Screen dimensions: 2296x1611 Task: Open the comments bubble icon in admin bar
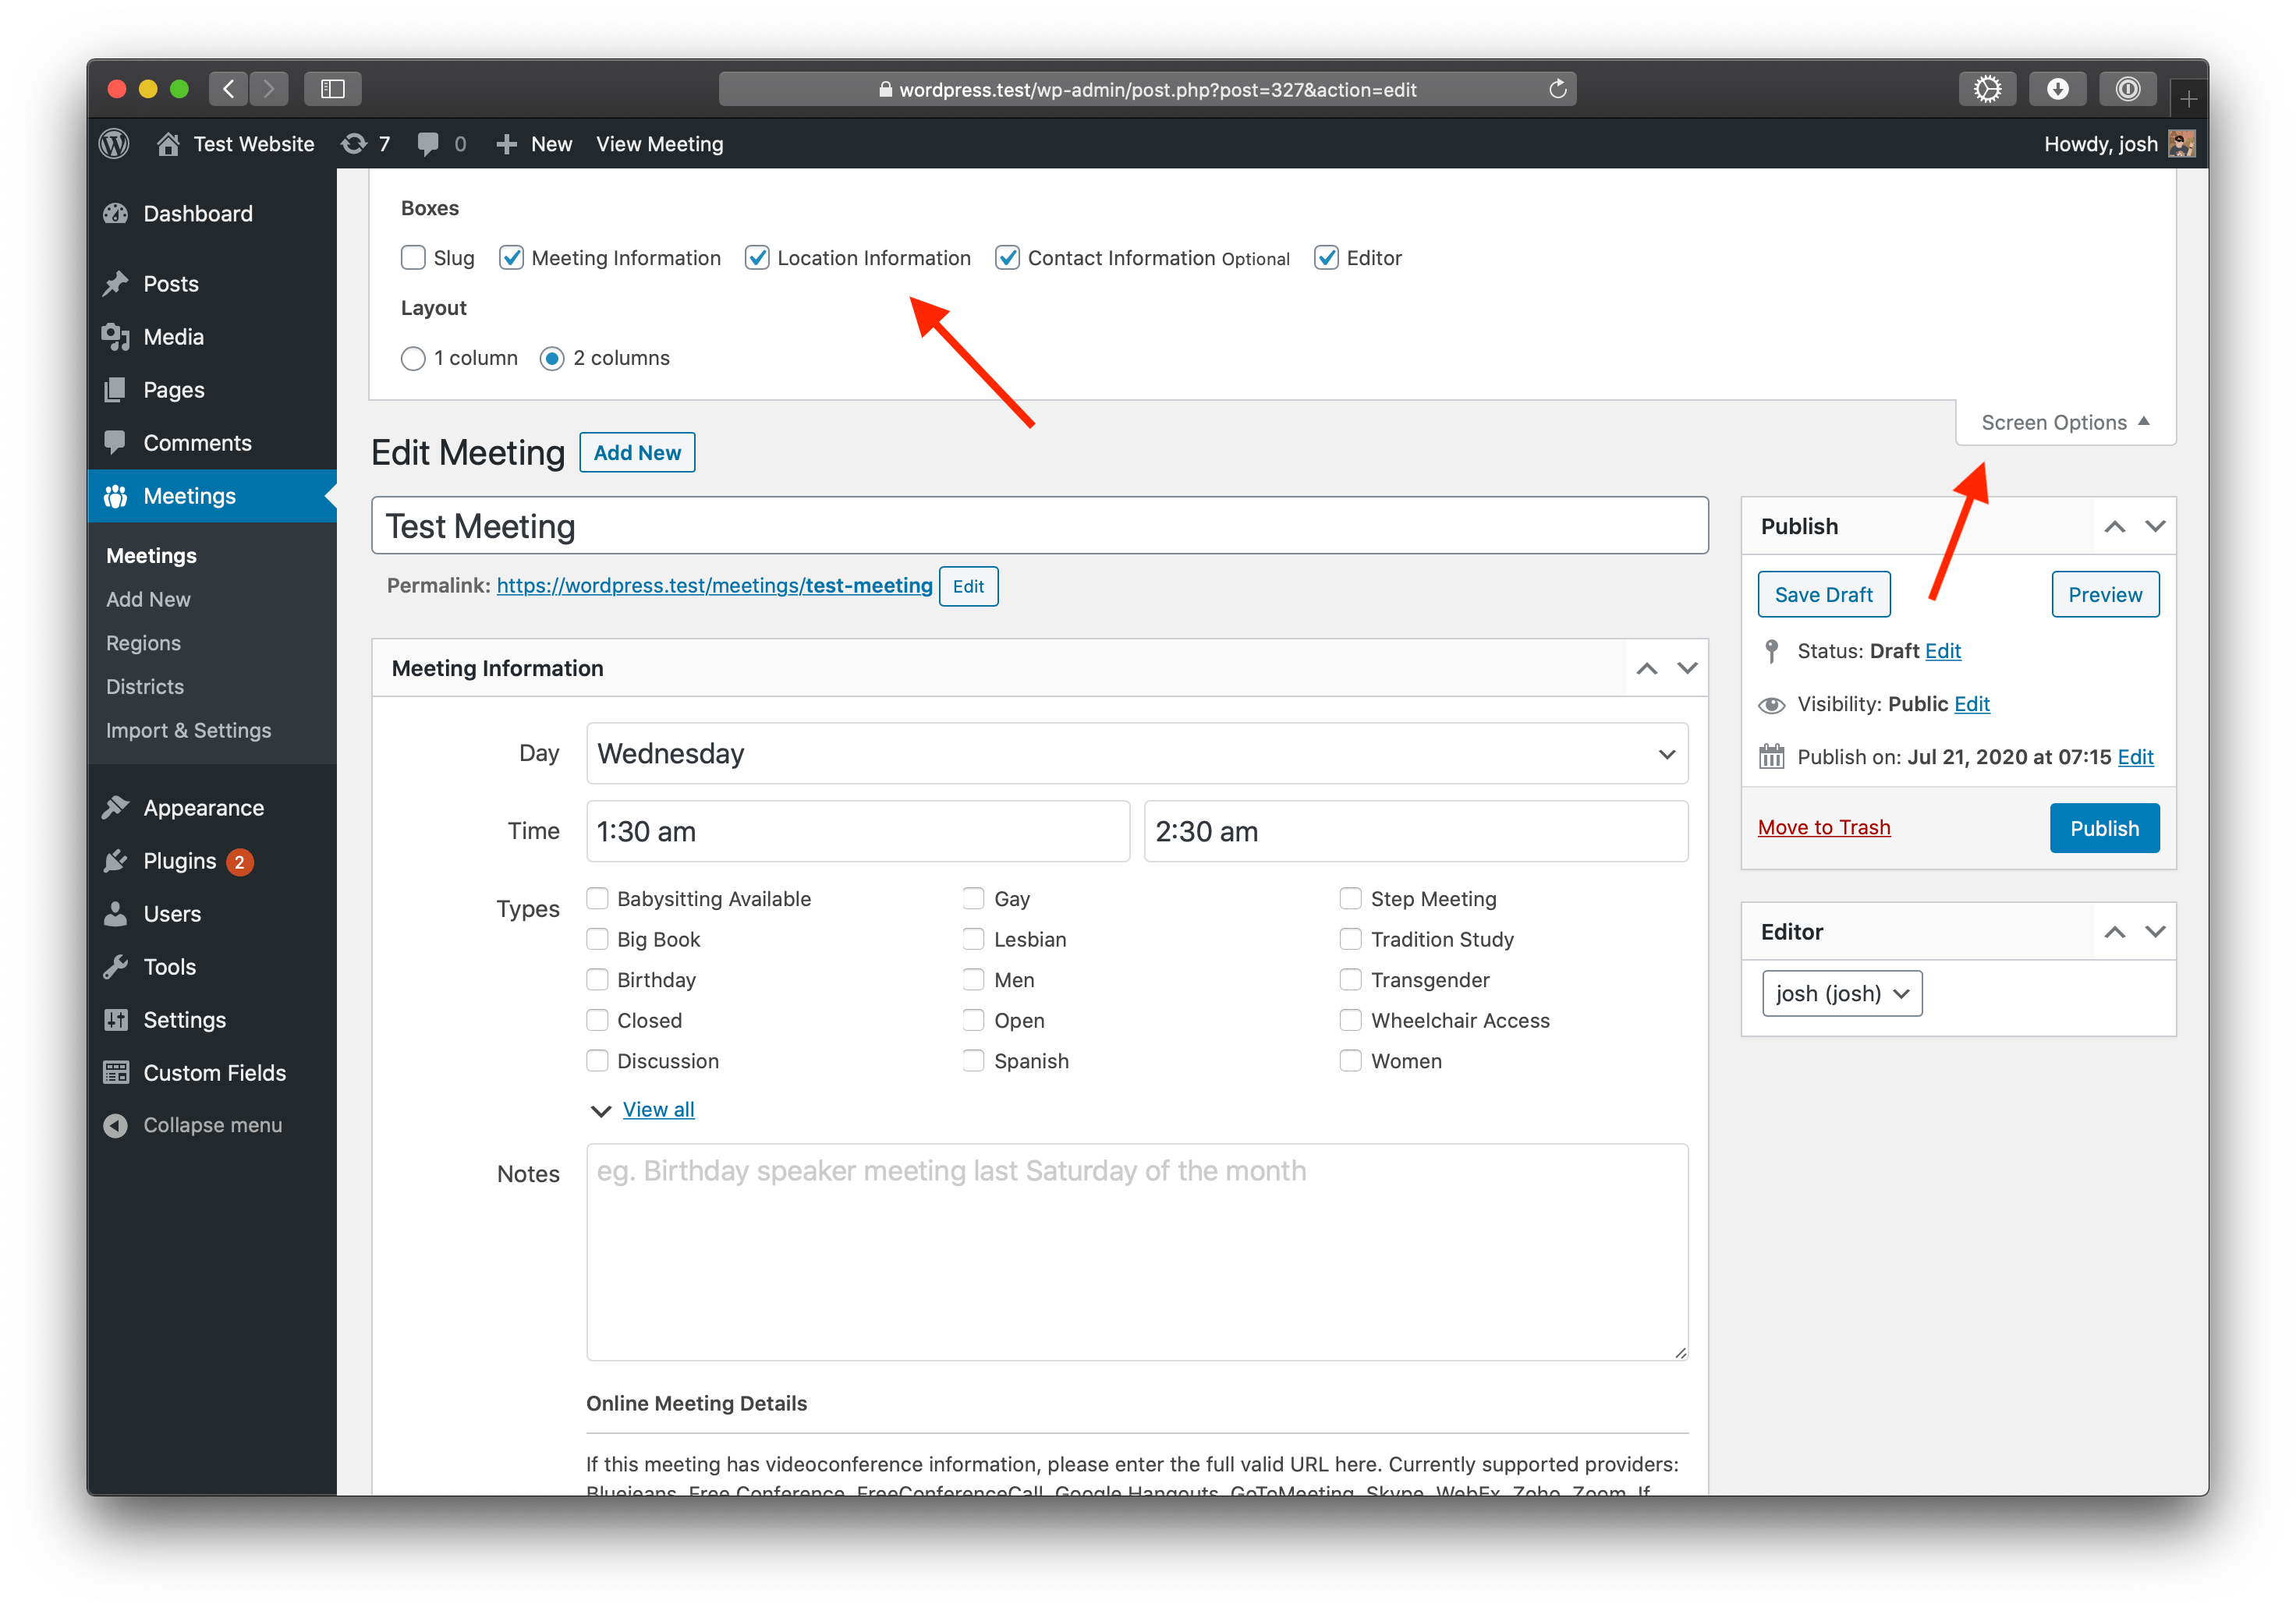click(x=429, y=144)
